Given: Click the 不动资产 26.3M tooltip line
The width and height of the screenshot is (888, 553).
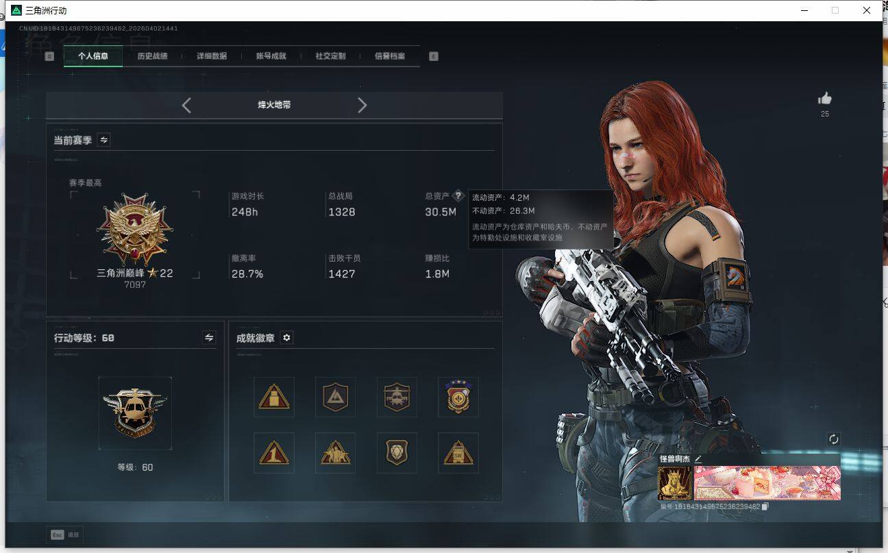Looking at the screenshot, I should click(503, 210).
